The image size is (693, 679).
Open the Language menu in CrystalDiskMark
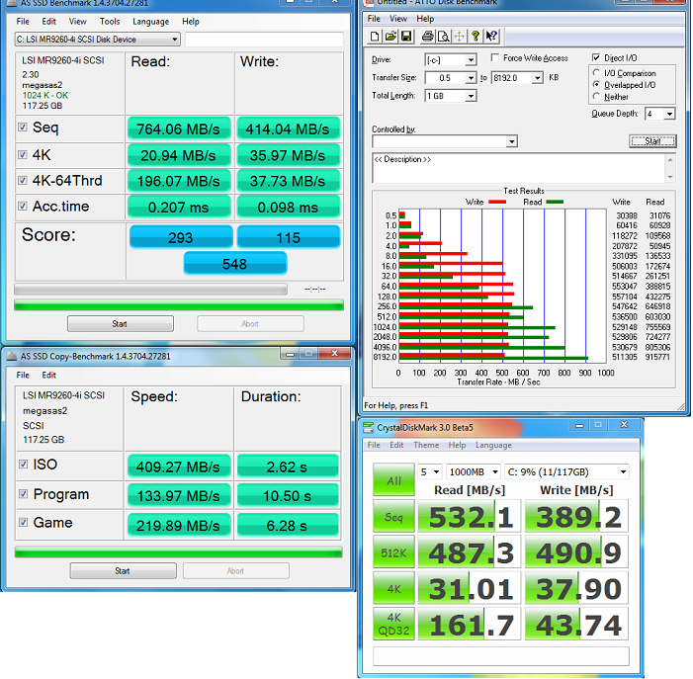click(x=493, y=445)
